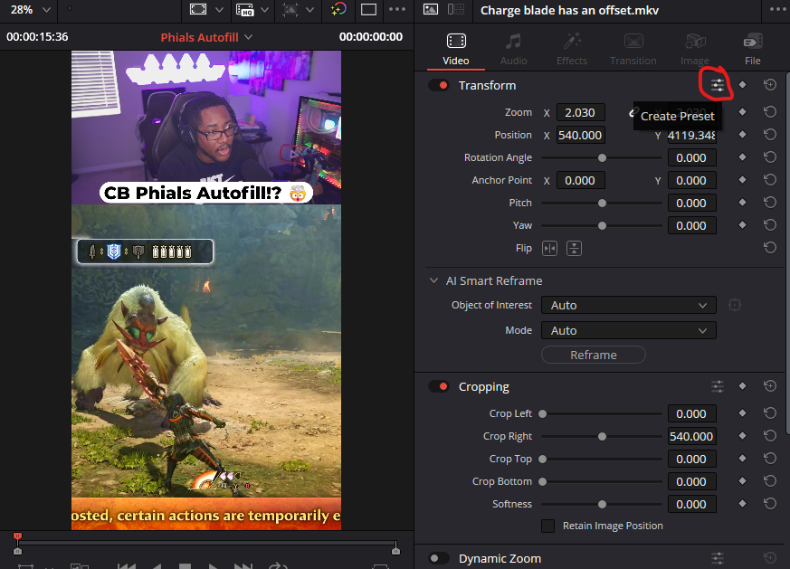Open the Cropping preset options icon
Viewport: 790px width, 569px height.
(718, 386)
